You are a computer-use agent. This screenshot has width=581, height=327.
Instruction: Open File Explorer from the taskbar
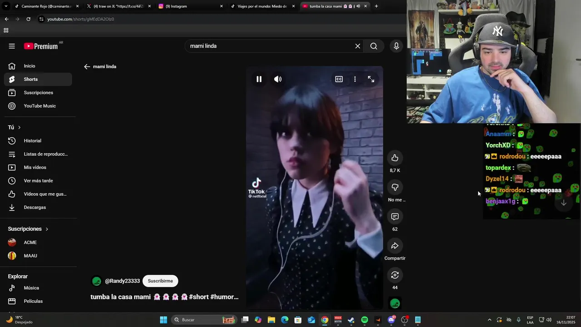tap(271, 320)
